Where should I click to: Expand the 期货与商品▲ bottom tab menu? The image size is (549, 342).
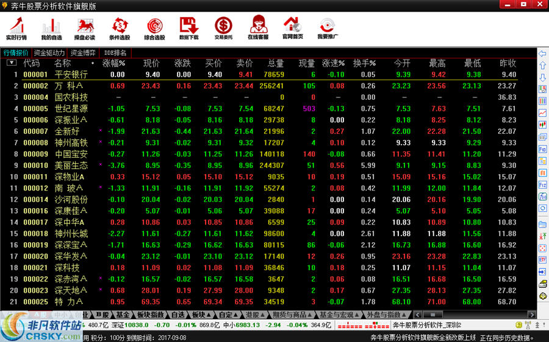292,315
